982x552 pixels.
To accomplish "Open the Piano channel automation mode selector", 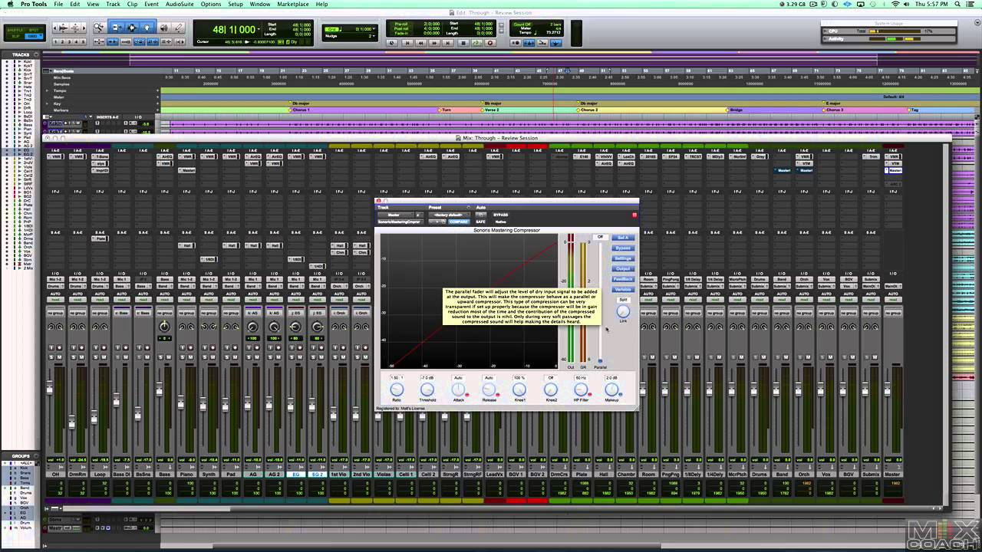I will pos(186,299).
